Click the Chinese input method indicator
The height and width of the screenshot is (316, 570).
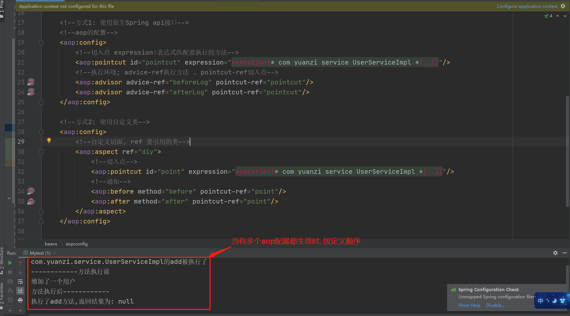pyautogui.click(x=541, y=301)
